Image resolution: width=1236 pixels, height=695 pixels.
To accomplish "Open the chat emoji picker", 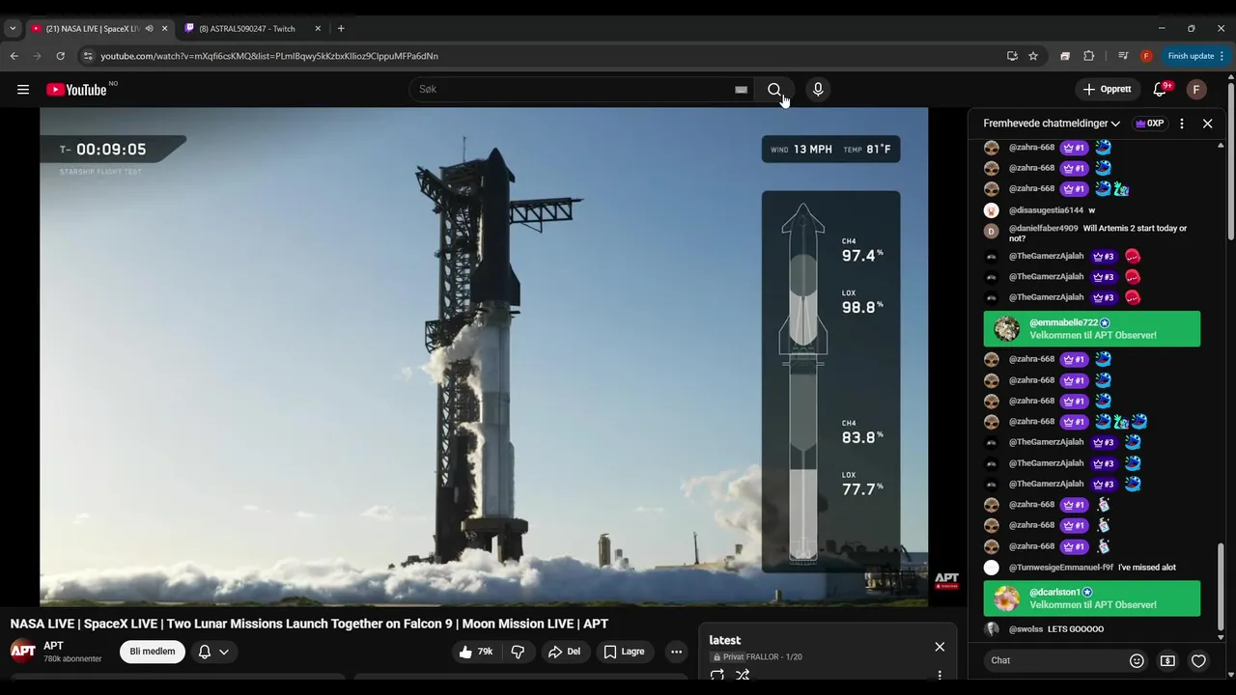I will tap(1137, 660).
